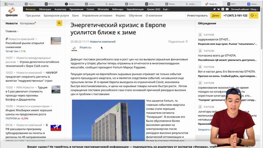Go to Управление активами section

(x=97, y=16)
